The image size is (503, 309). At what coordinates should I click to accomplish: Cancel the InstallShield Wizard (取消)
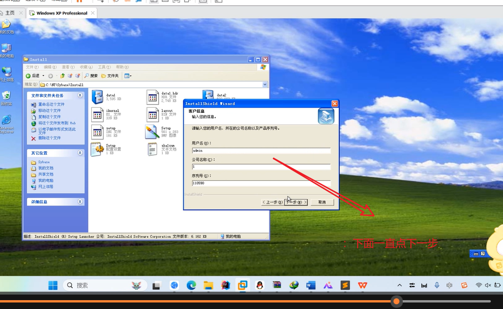tap(322, 202)
